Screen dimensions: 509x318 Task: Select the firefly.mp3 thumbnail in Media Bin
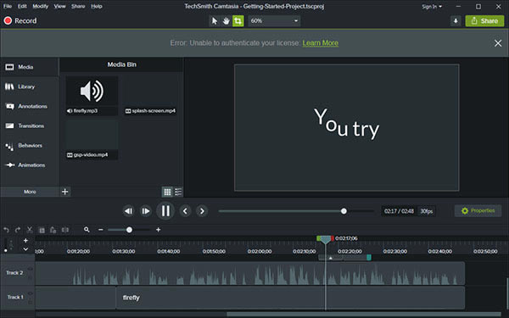(x=92, y=95)
